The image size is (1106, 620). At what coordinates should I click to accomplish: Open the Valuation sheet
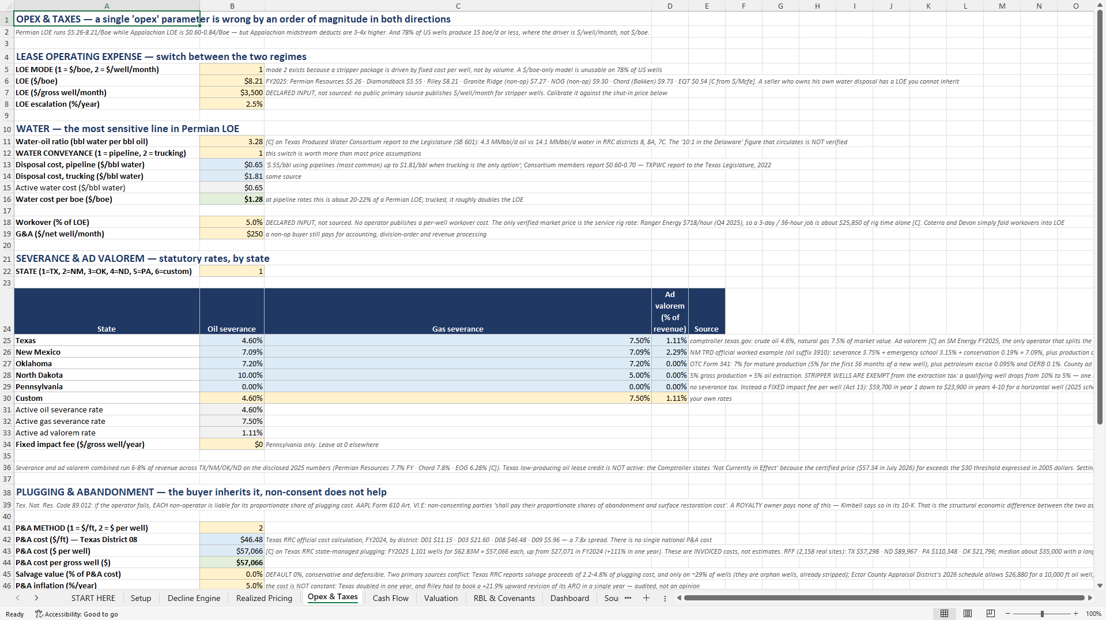[x=441, y=598]
